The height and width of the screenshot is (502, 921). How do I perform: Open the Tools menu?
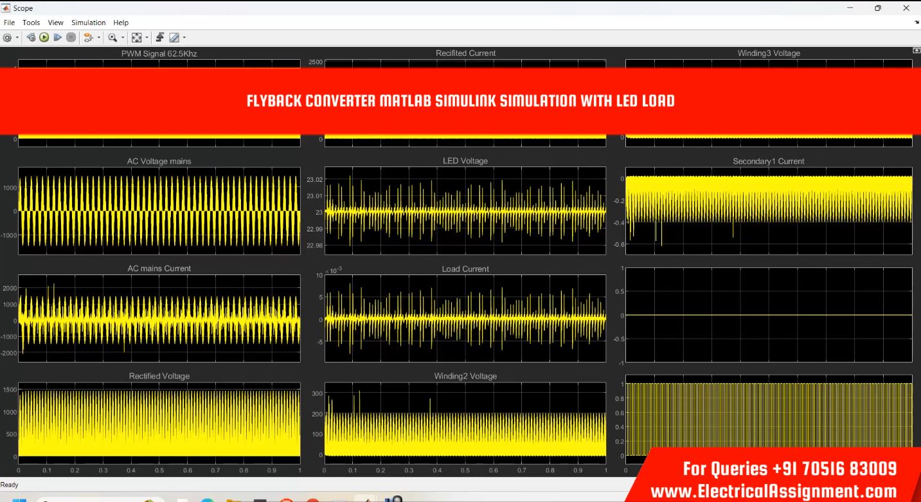point(31,22)
